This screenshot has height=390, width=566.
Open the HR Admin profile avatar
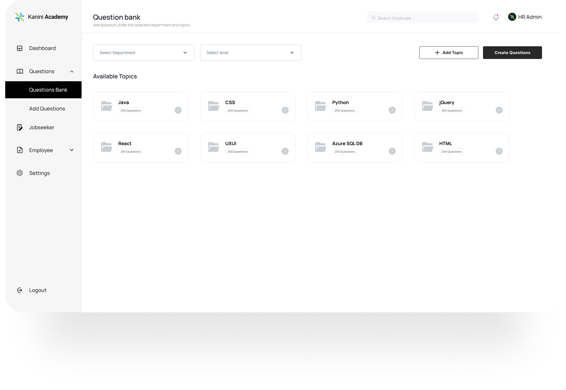tap(512, 17)
